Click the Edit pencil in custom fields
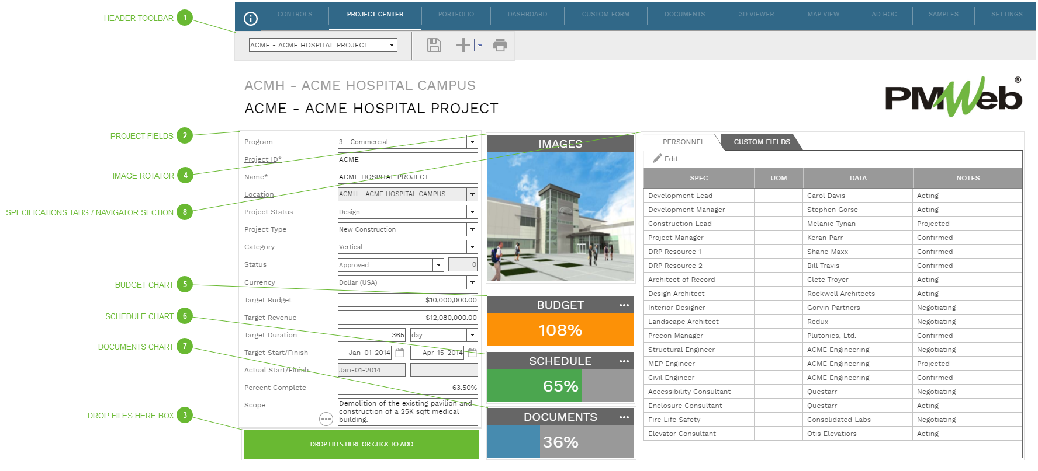This screenshot has height=471, width=1038. [666, 159]
